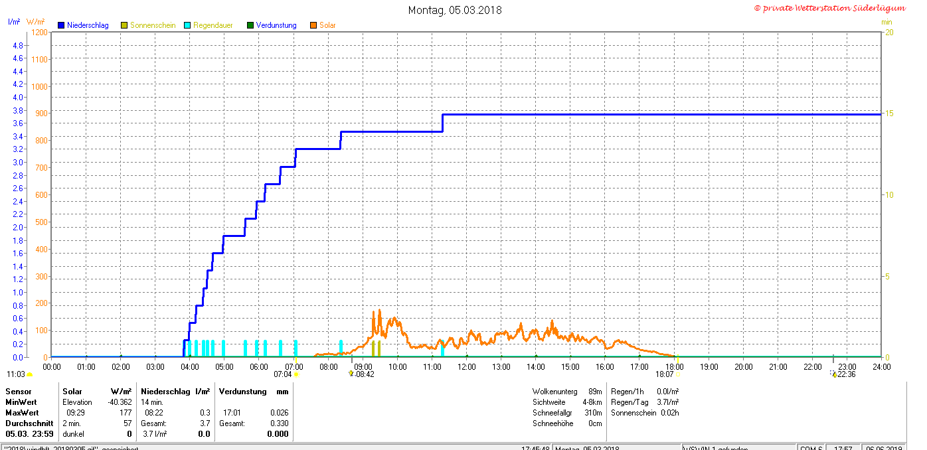927x450 pixels.
Task: Click the 12:00 time axis label
Action: tap(467, 366)
